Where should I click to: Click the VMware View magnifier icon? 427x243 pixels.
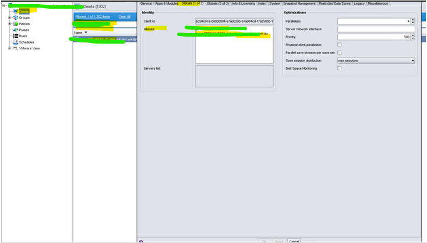click(x=16, y=48)
